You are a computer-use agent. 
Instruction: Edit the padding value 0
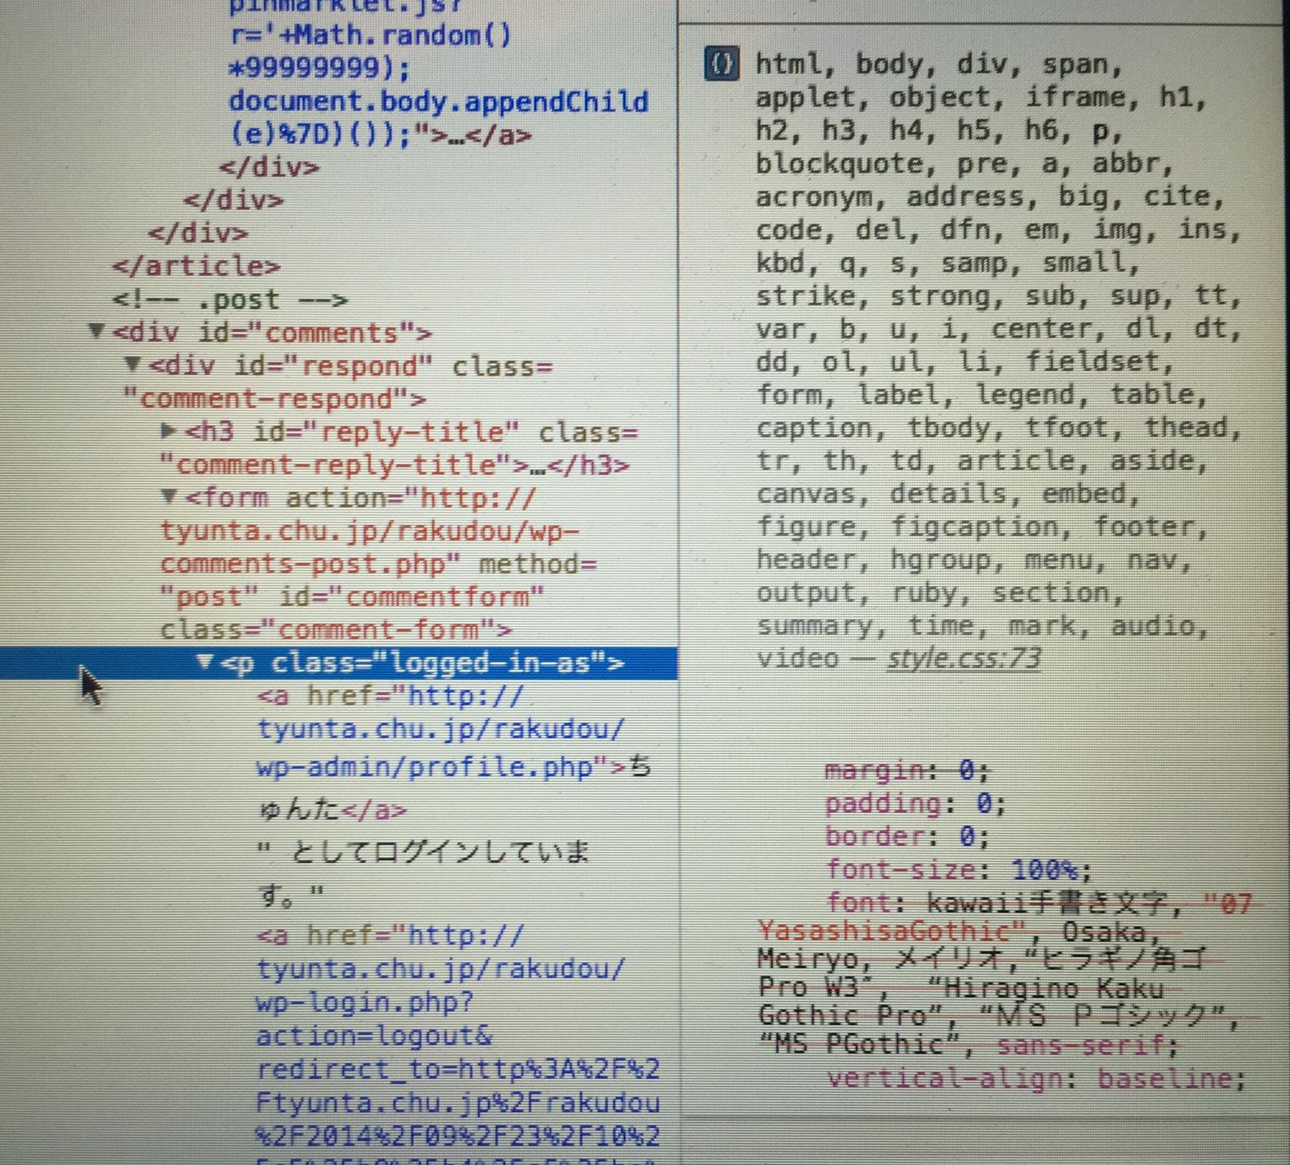click(x=985, y=803)
